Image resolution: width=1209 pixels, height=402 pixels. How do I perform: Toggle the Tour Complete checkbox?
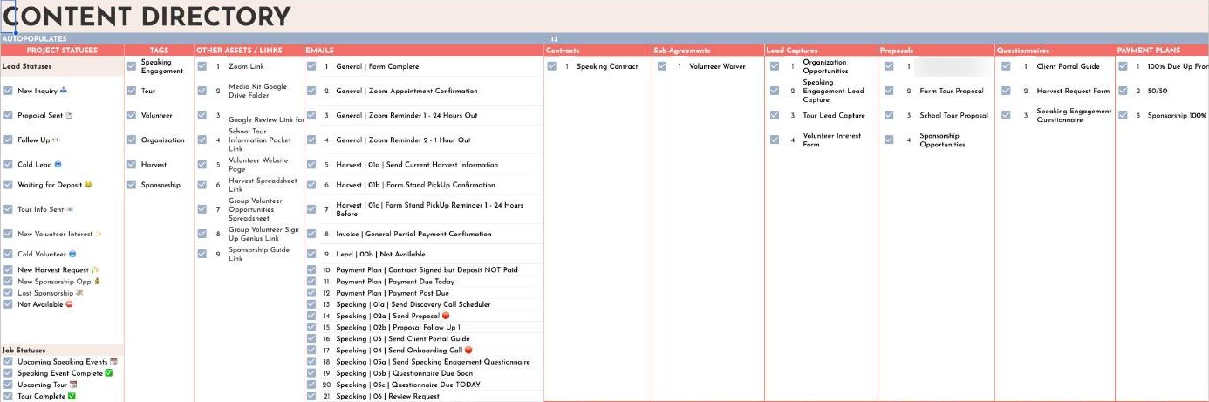coord(8,396)
